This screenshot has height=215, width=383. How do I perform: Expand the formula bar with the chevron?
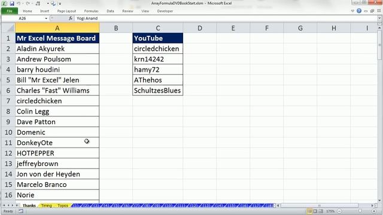(x=379, y=19)
